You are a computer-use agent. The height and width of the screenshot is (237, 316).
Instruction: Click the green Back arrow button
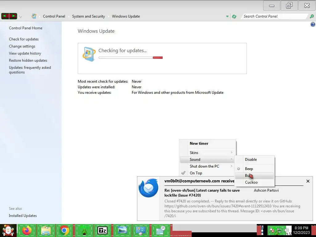(x=5, y=16)
